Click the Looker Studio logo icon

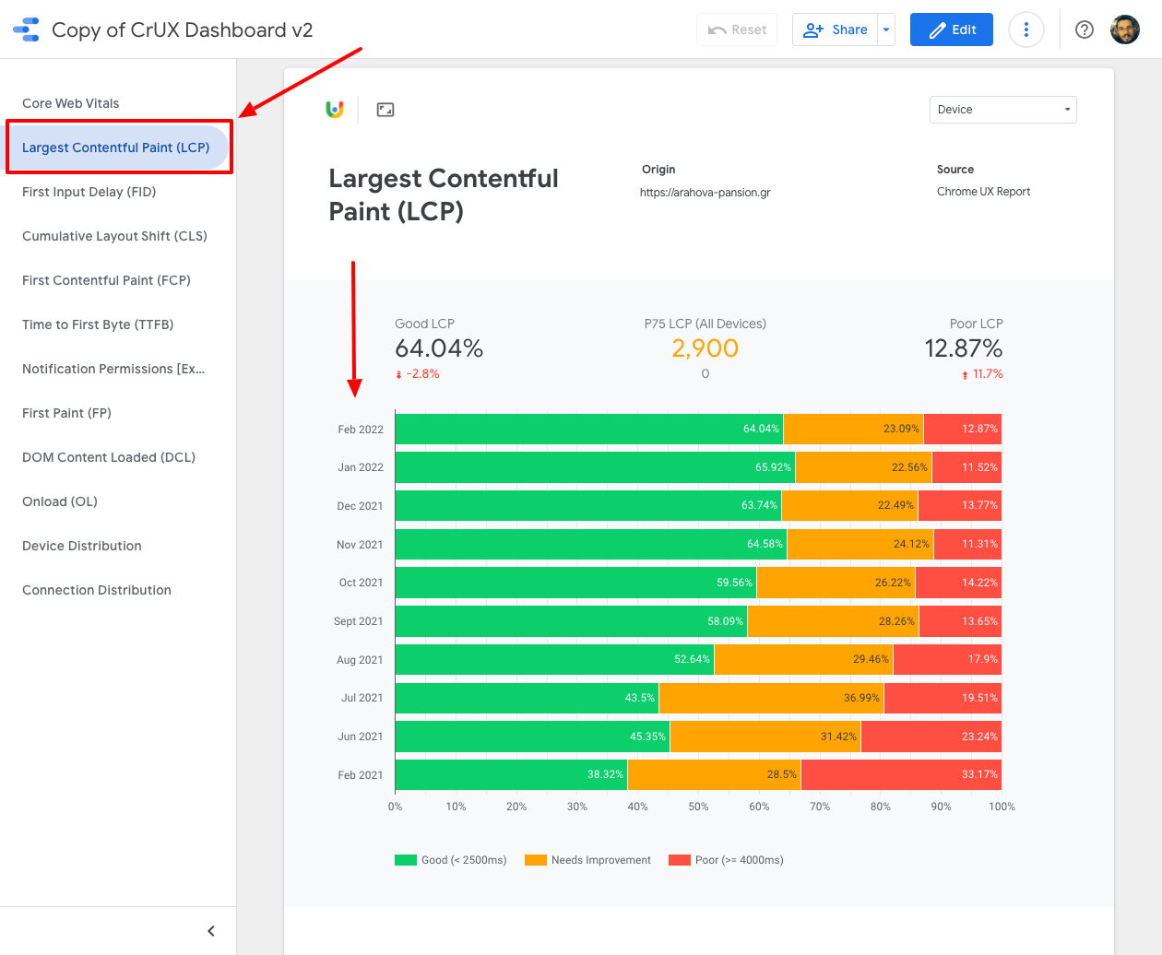pyautogui.click(x=27, y=29)
